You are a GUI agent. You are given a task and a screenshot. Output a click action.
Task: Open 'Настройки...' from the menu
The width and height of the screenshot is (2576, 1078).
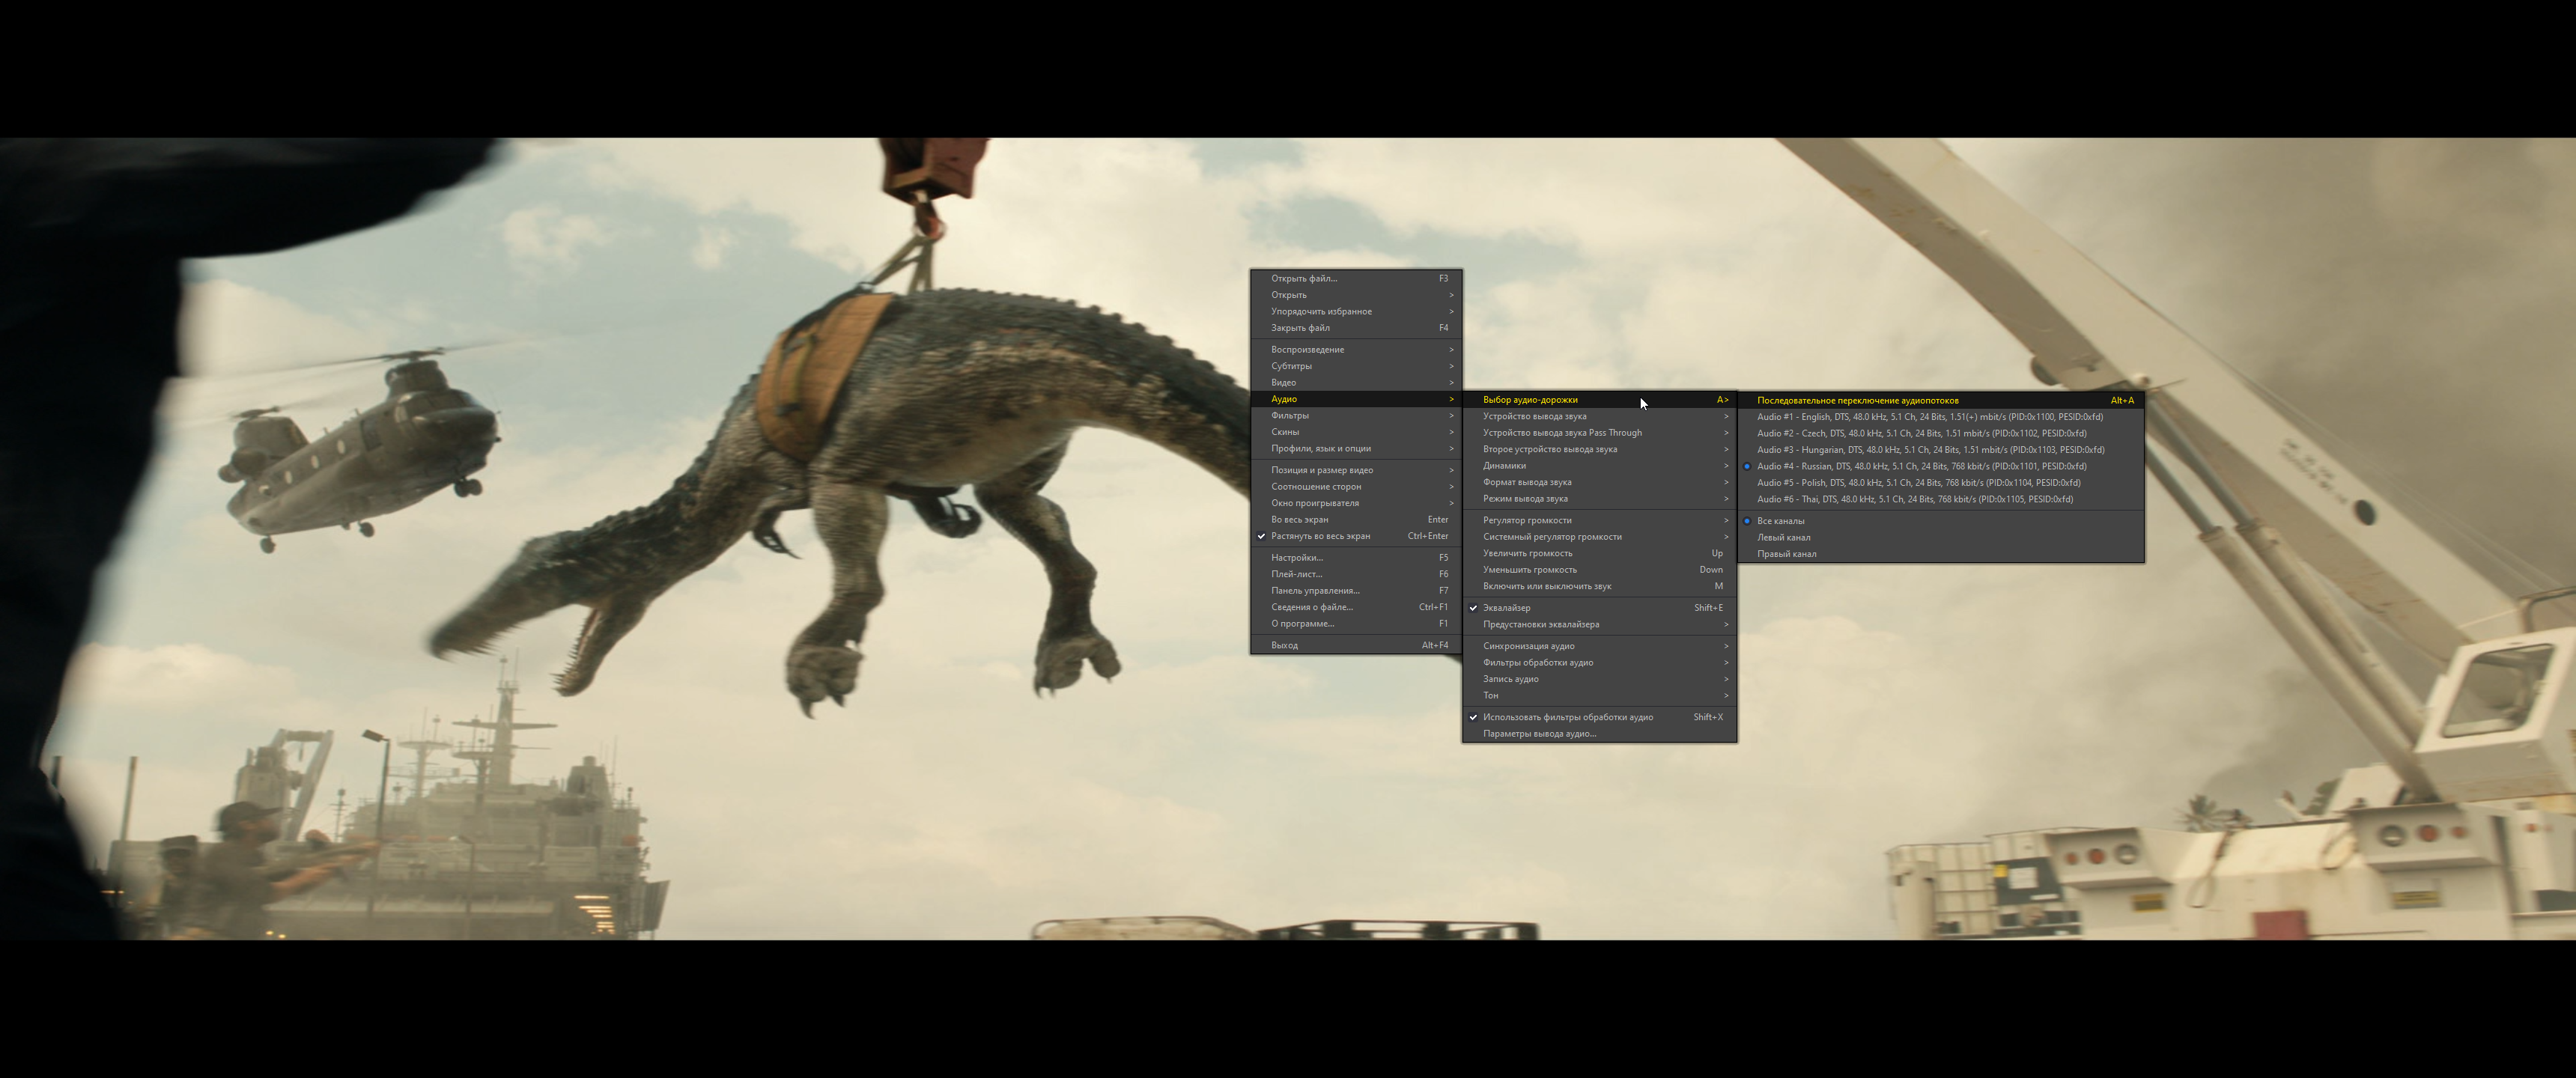click(x=1356, y=557)
